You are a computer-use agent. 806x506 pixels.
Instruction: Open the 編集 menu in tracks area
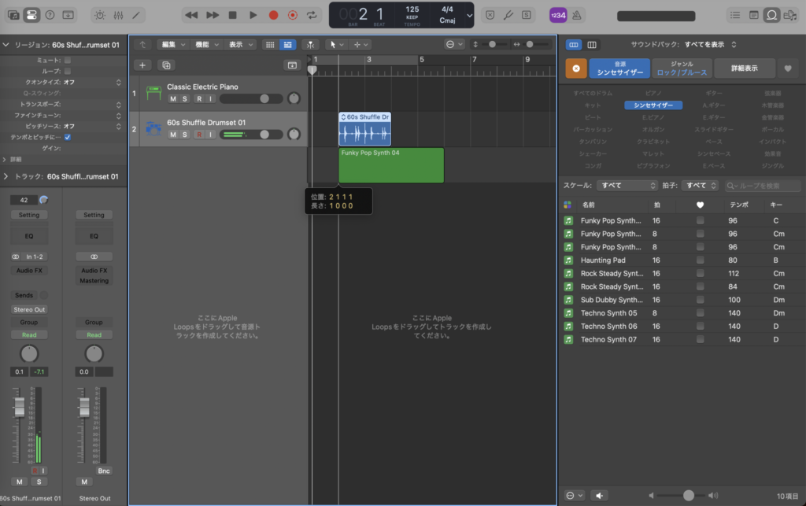pos(173,45)
